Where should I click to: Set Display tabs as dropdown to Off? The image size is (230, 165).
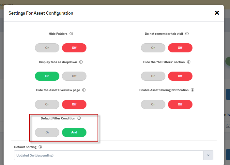(74, 76)
